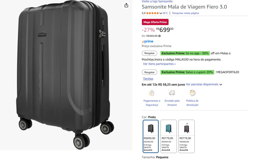Image resolution: width=254 pixels, height=159 pixels.
Task: Visit the Samsonite store link
Action: (157, 2)
